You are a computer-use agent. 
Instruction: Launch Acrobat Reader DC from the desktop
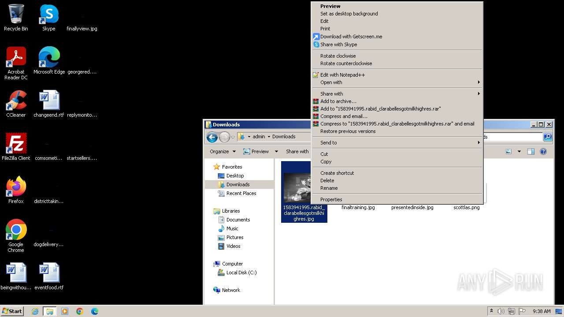16,63
